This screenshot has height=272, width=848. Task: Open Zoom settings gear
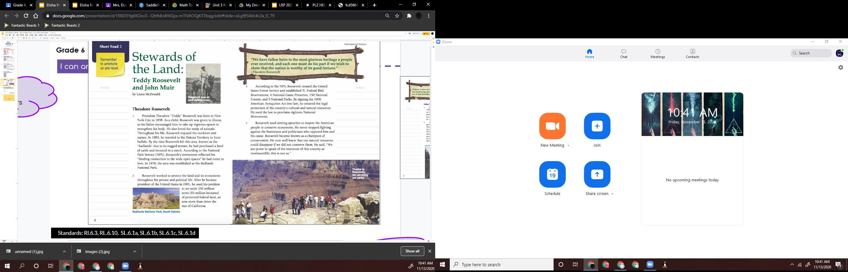(840, 67)
